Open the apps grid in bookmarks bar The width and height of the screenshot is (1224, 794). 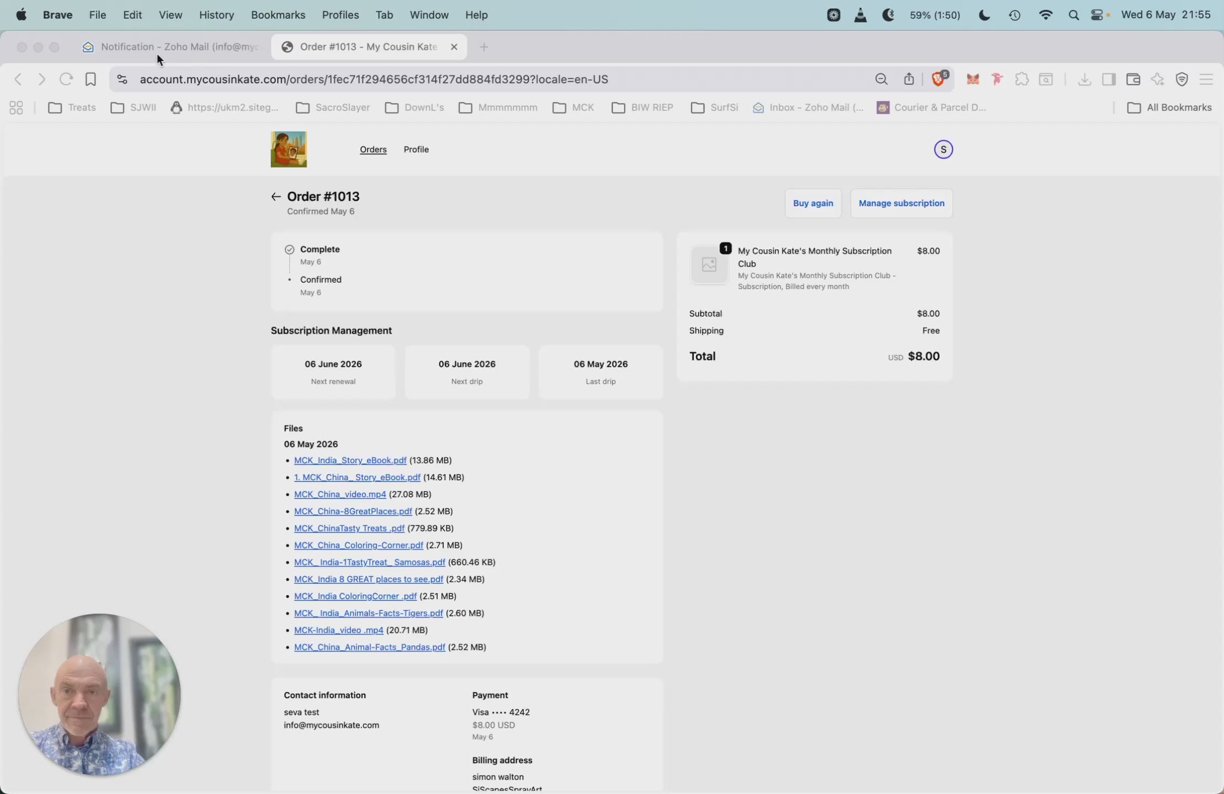(x=16, y=108)
